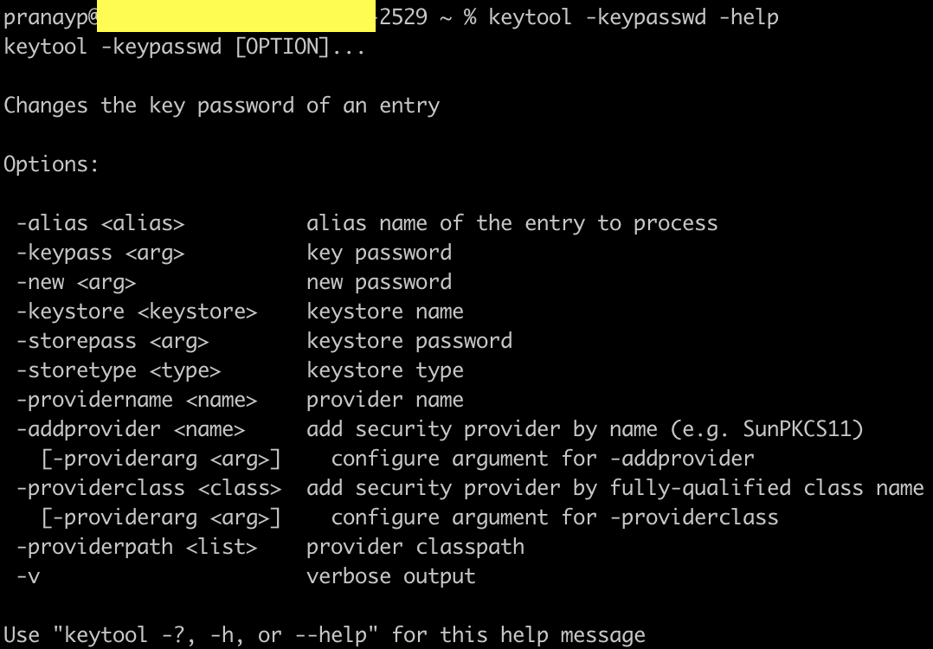
Task: Click 'configure argument for -addprovider' text
Action: coord(543,459)
